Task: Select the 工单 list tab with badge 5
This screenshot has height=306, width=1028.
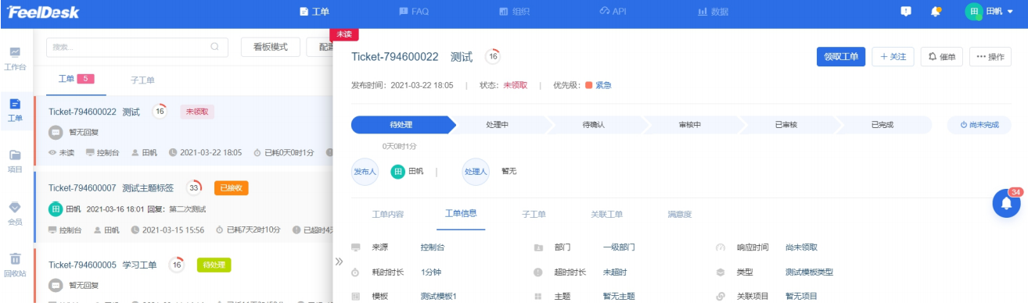Action: 76,79
